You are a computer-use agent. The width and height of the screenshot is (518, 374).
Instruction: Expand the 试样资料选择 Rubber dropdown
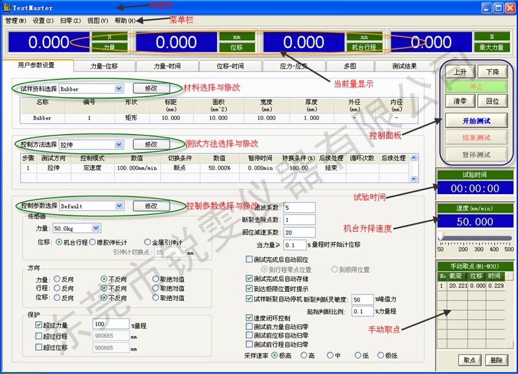(118, 89)
